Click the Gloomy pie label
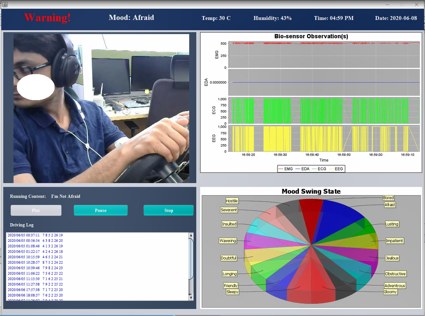The image size is (425, 316). [390, 292]
